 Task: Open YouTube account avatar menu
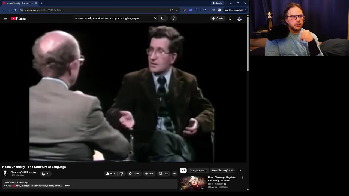(x=239, y=18)
